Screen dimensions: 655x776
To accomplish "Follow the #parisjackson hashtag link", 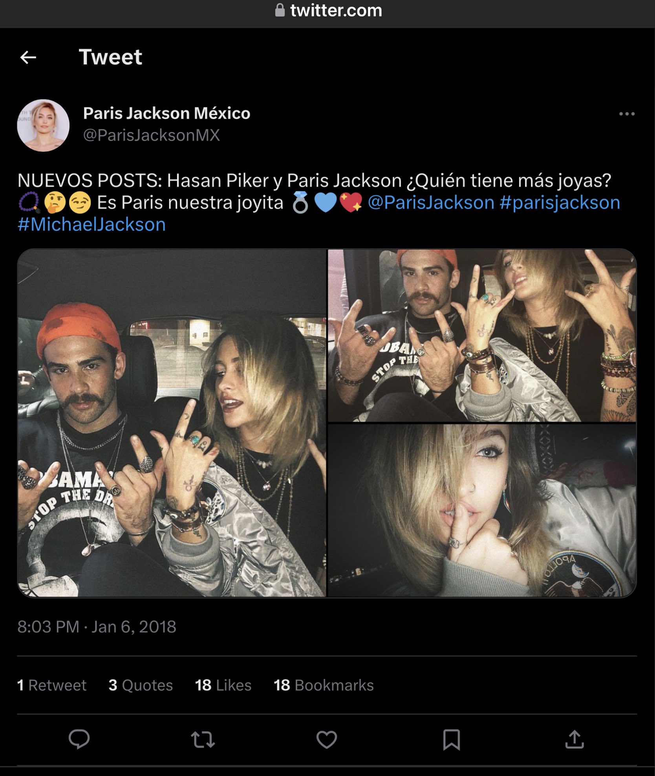I will 560,202.
